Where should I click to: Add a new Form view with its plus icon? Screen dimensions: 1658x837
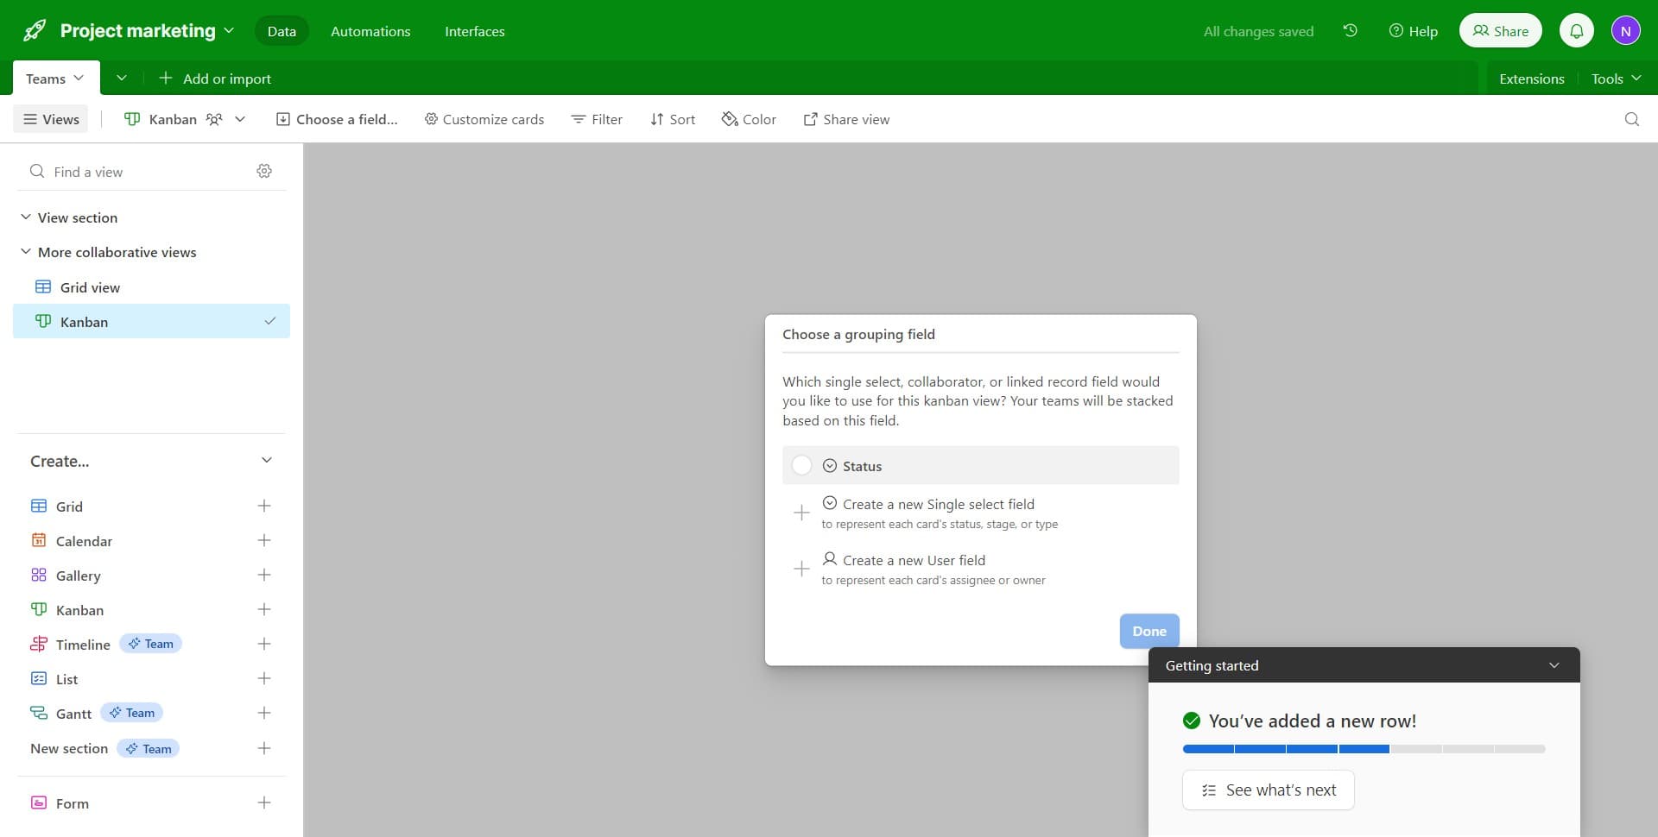point(264,802)
